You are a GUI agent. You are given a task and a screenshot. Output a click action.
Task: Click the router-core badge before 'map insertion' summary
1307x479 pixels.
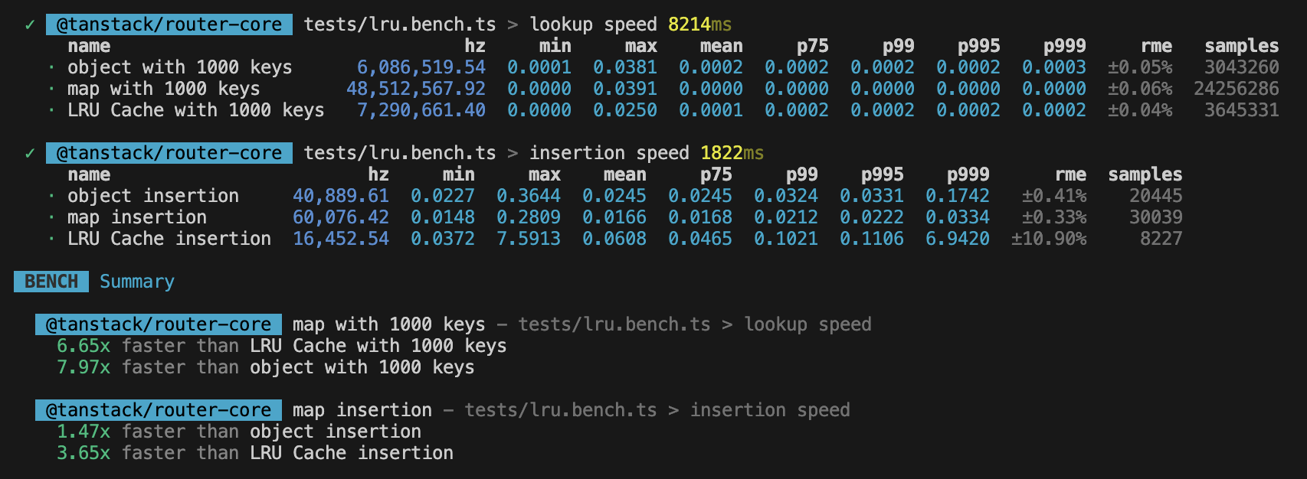click(158, 410)
